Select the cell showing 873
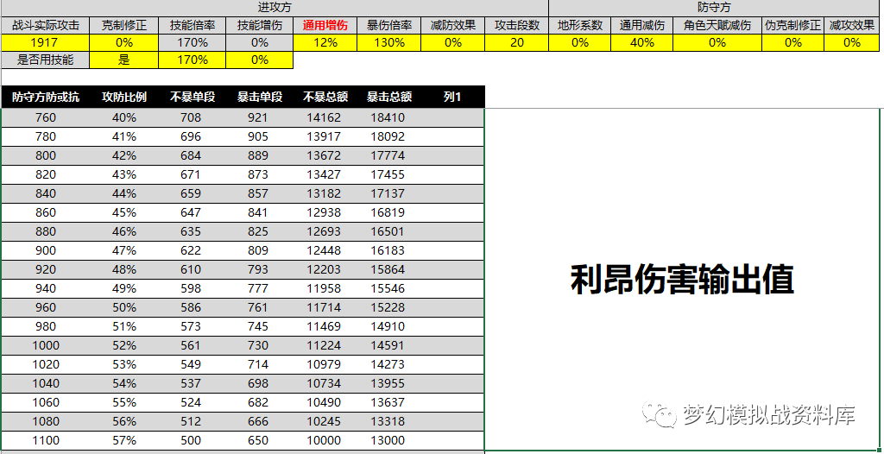The image size is (884, 454). click(x=258, y=175)
